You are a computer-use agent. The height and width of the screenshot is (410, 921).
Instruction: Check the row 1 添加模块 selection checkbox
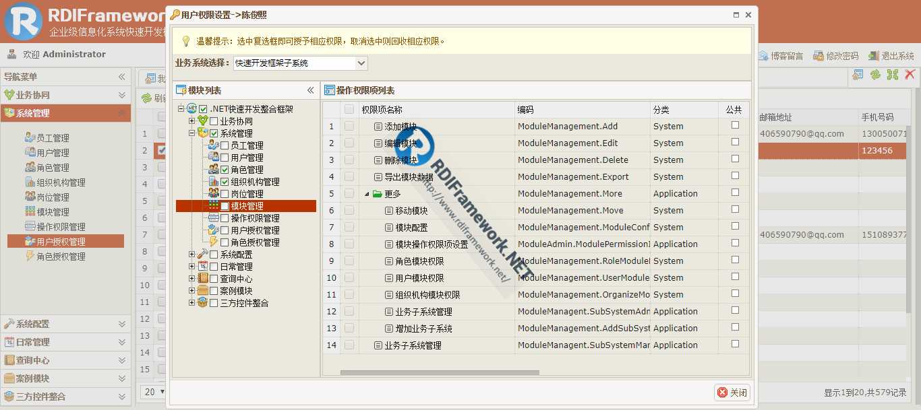click(349, 126)
